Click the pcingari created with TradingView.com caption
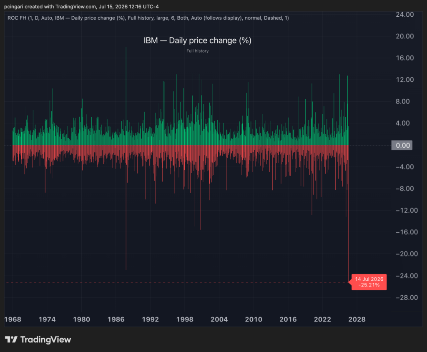 [x=81, y=7]
